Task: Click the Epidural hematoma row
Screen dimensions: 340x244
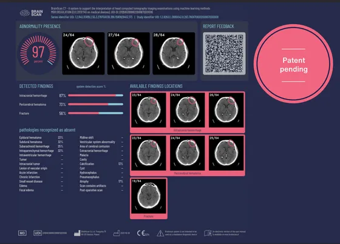Action: (x=41, y=137)
